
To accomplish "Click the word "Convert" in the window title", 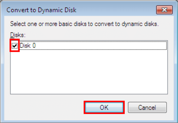I will [16, 10].
